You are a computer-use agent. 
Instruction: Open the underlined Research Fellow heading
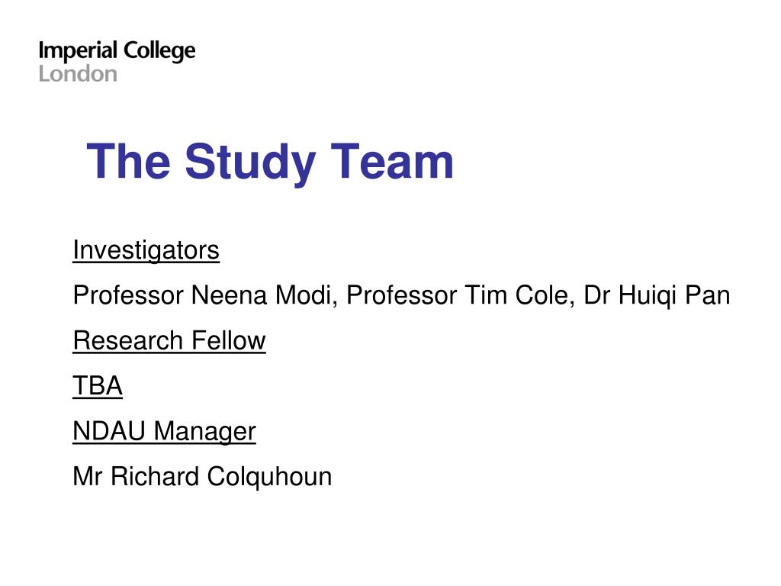pyautogui.click(x=169, y=341)
